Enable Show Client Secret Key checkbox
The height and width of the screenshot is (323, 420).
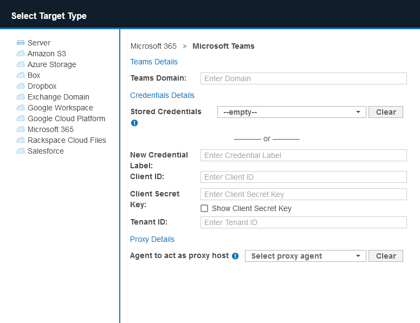click(x=204, y=208)
